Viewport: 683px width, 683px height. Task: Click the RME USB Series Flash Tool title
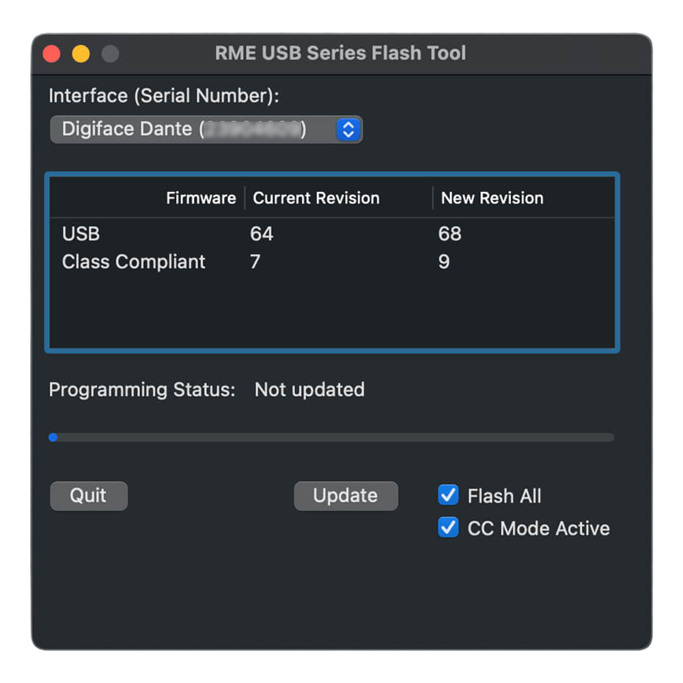point(340,53)
